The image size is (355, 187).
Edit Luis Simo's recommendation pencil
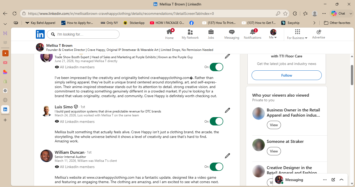(x=227, y=110)
